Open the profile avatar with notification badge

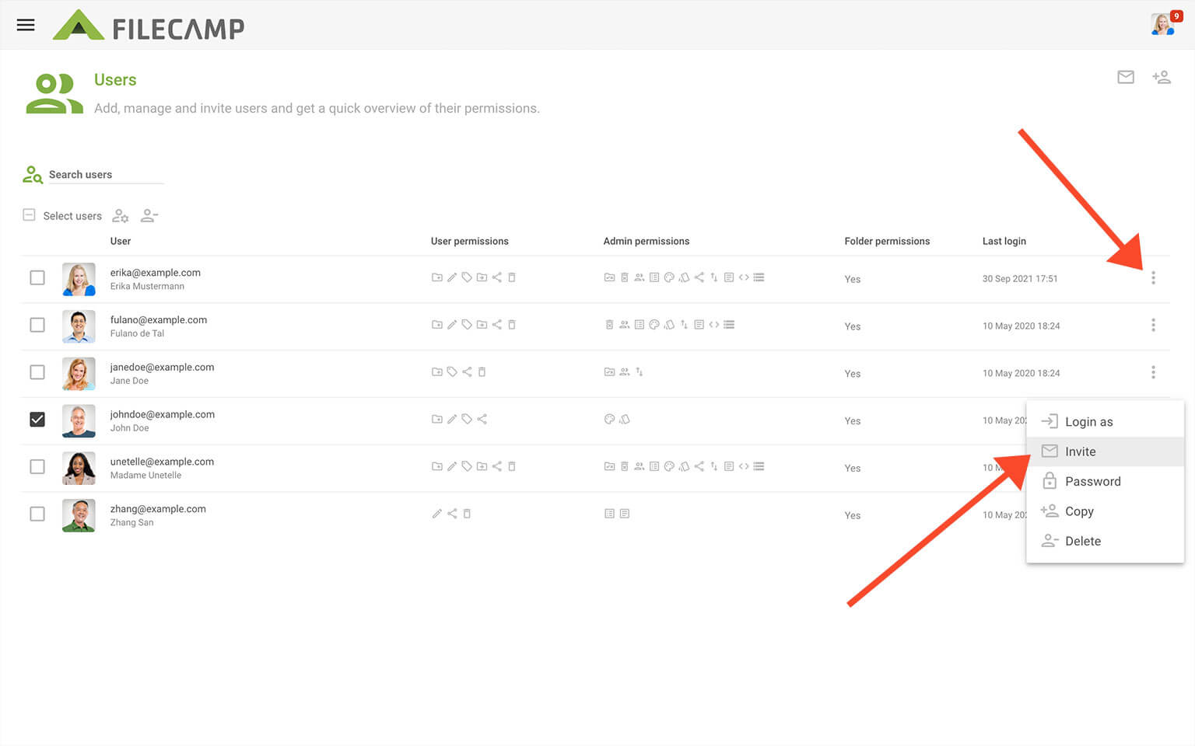coord(1163,24)
